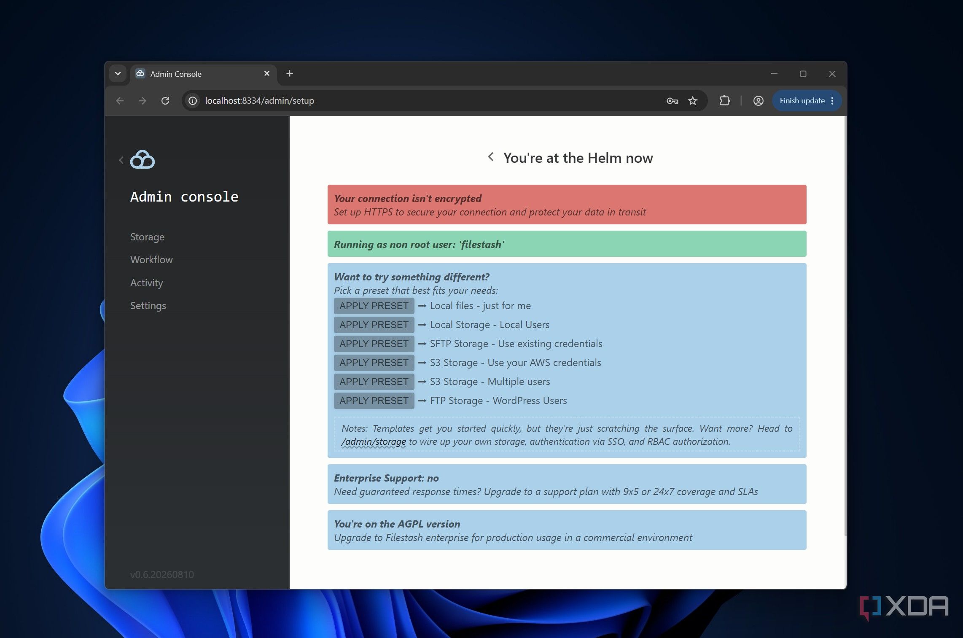Maximize the browser window
The width and height of the screenshot is (963, 638).
(x=803, y=74)
